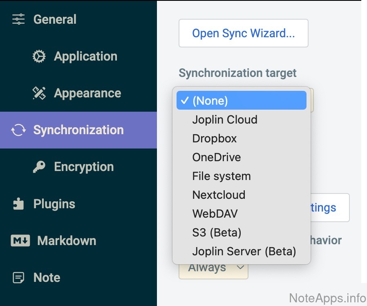Select Nextcloud in the dropdown
This screenshot has width=367, height=306.
coord(219,195)
